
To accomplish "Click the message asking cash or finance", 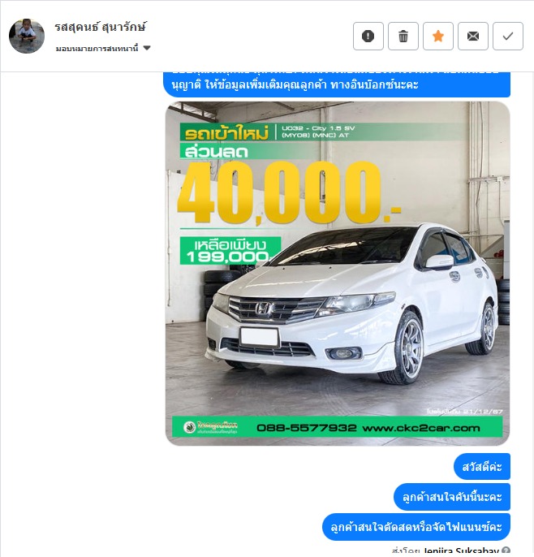I will point(416,527).
